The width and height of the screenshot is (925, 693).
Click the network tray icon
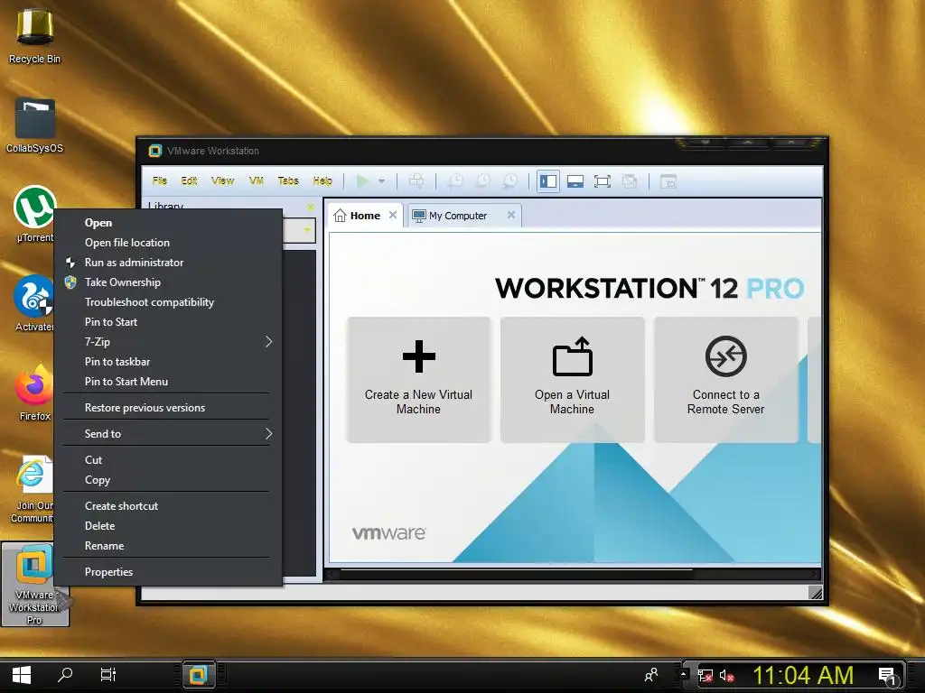pyautogui.click(x=705, y=675)
